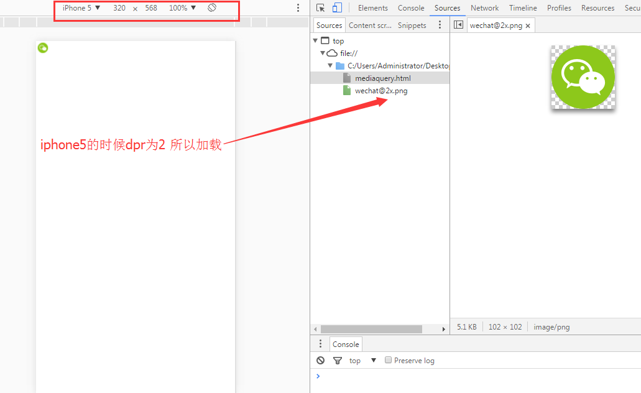Click the inspect element picker icon
641x393 pixels.
[x=321, y=7]
